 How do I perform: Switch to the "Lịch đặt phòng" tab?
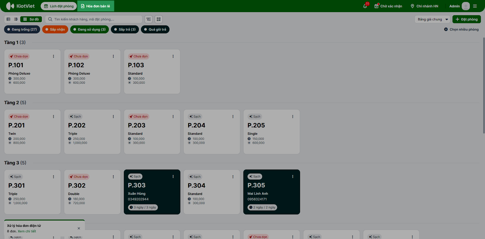click(59, 6)
